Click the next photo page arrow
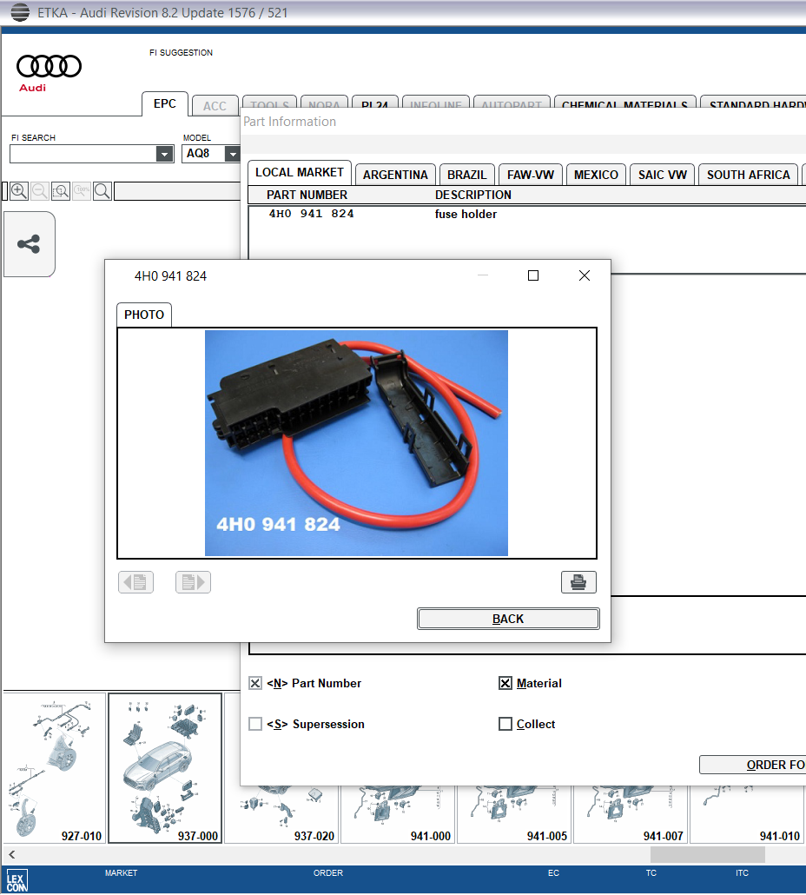 point(193,582)
